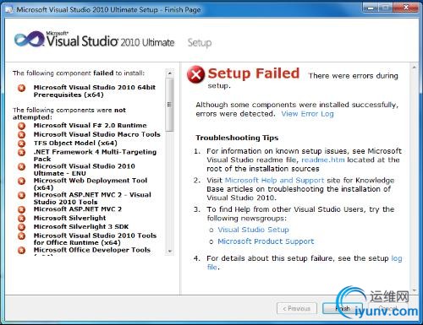This screenshot has height=325, width=423.
Task: Click the Visual Studio infinity logo
Action: click(29, 40)
